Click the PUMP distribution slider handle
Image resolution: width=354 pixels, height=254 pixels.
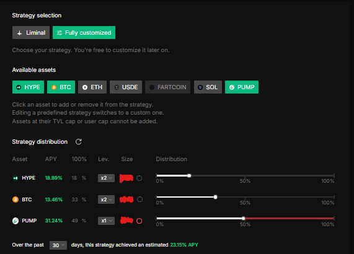point(243,218)
